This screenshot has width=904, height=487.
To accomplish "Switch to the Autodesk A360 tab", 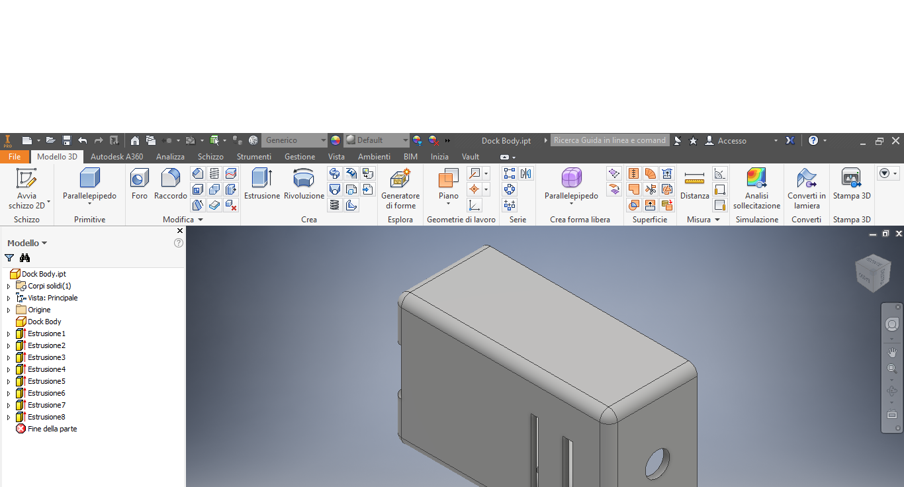I will (116, 157).
